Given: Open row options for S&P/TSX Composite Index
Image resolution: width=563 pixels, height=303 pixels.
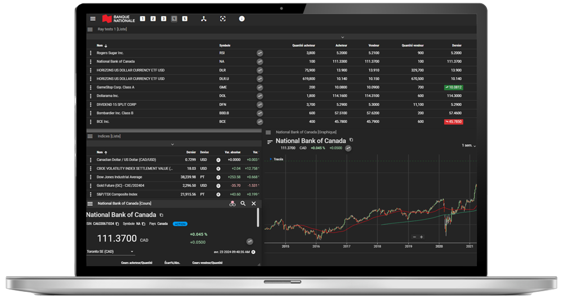Looking at the screenshot, I should [91, 194].
